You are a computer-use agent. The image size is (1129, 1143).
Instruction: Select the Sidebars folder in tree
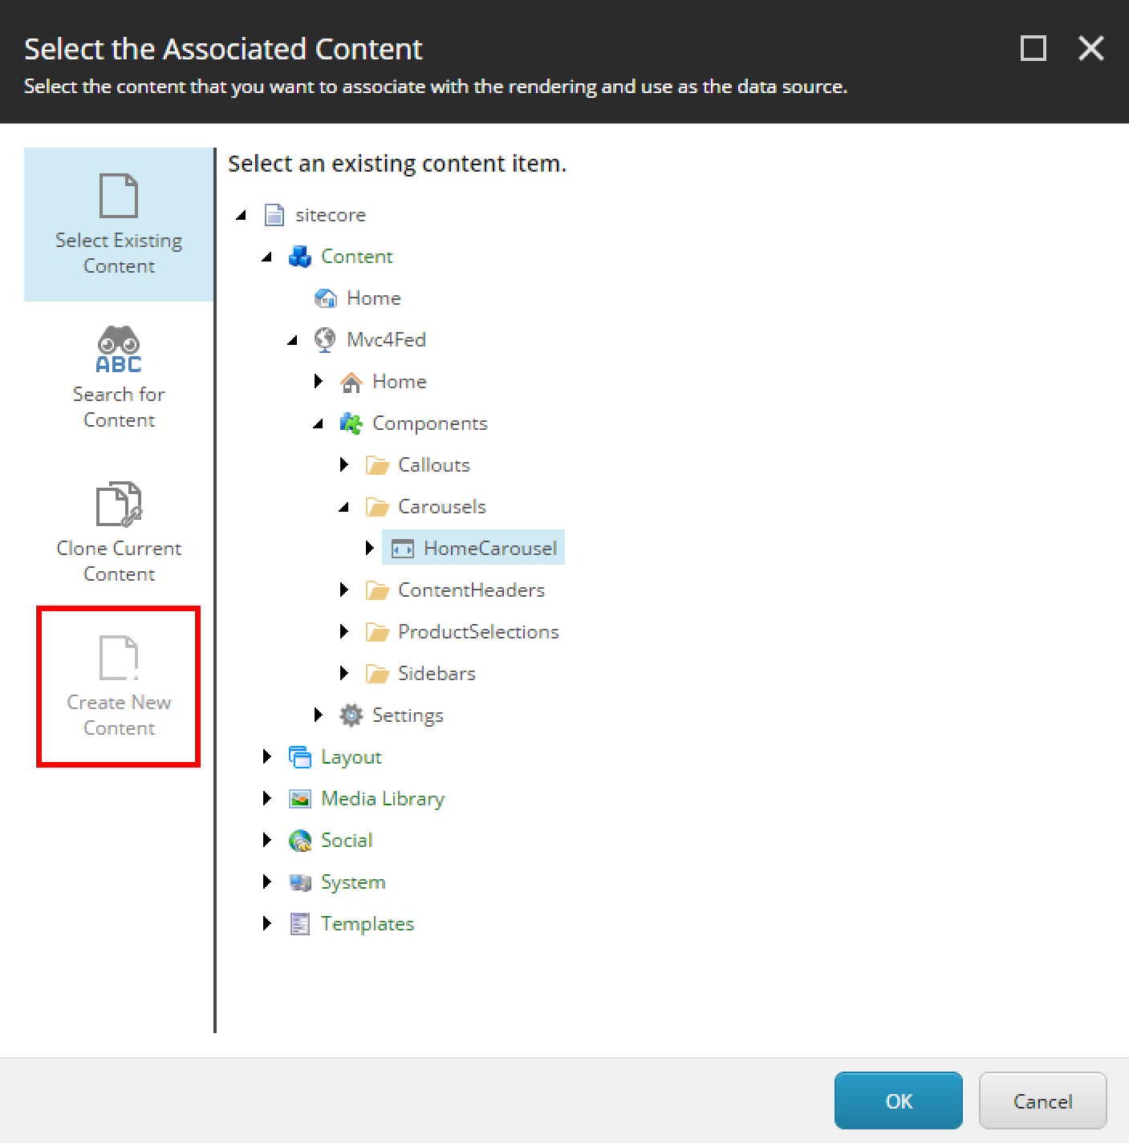pyautogui.click(x=437, y=674)
